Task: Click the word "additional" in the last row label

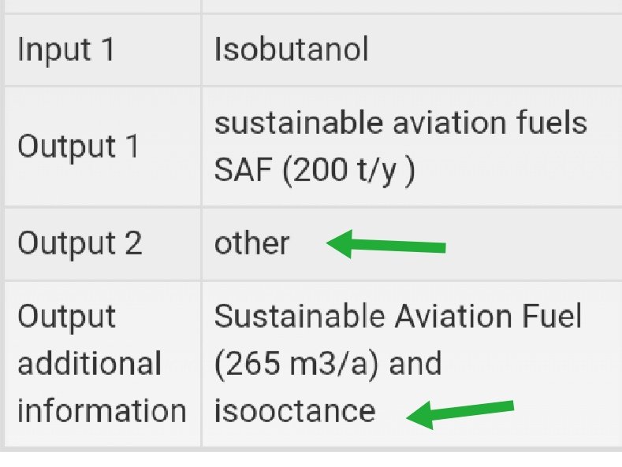Action: click(90, 363)
